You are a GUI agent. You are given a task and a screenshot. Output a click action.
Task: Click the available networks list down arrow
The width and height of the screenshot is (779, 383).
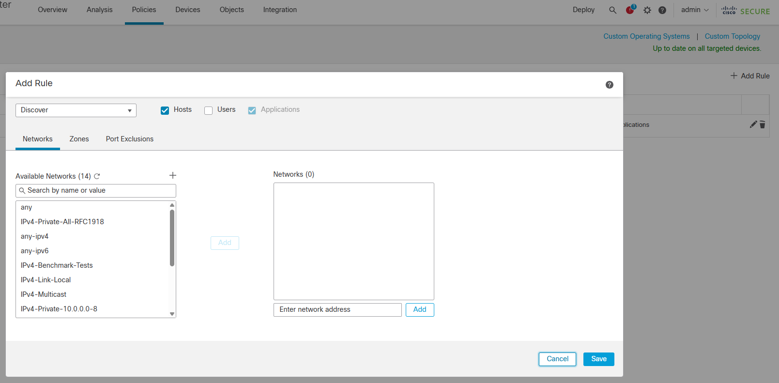[x=172, y=314]
